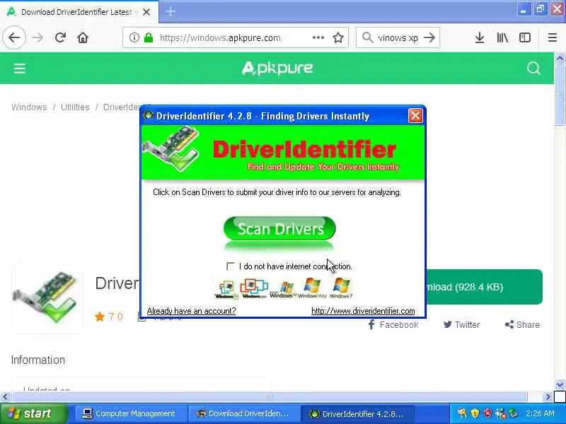Switch to Download DriverIden... taskbar item
Viewport: 566px width, 424px height.
click(243, 413)
